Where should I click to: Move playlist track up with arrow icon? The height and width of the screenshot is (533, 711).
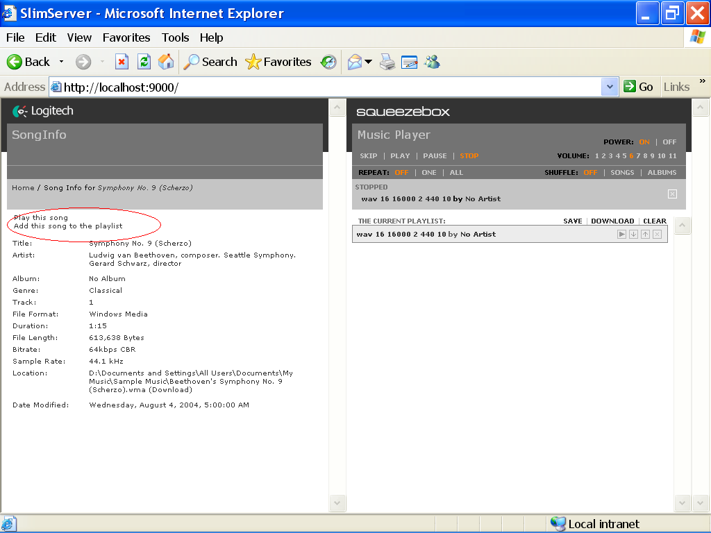[x=645, y=235]
